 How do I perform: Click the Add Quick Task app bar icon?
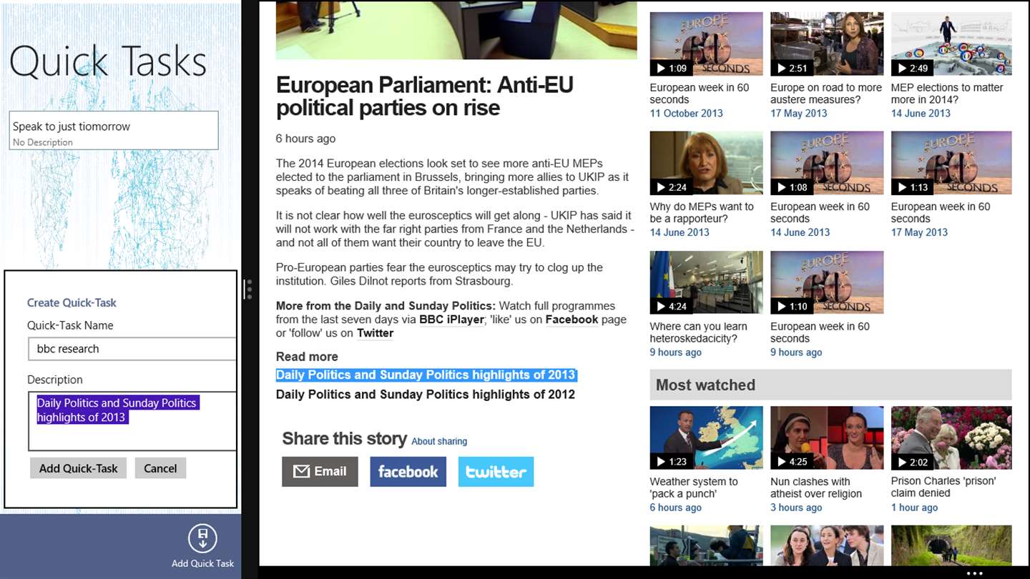click(202, 538)
